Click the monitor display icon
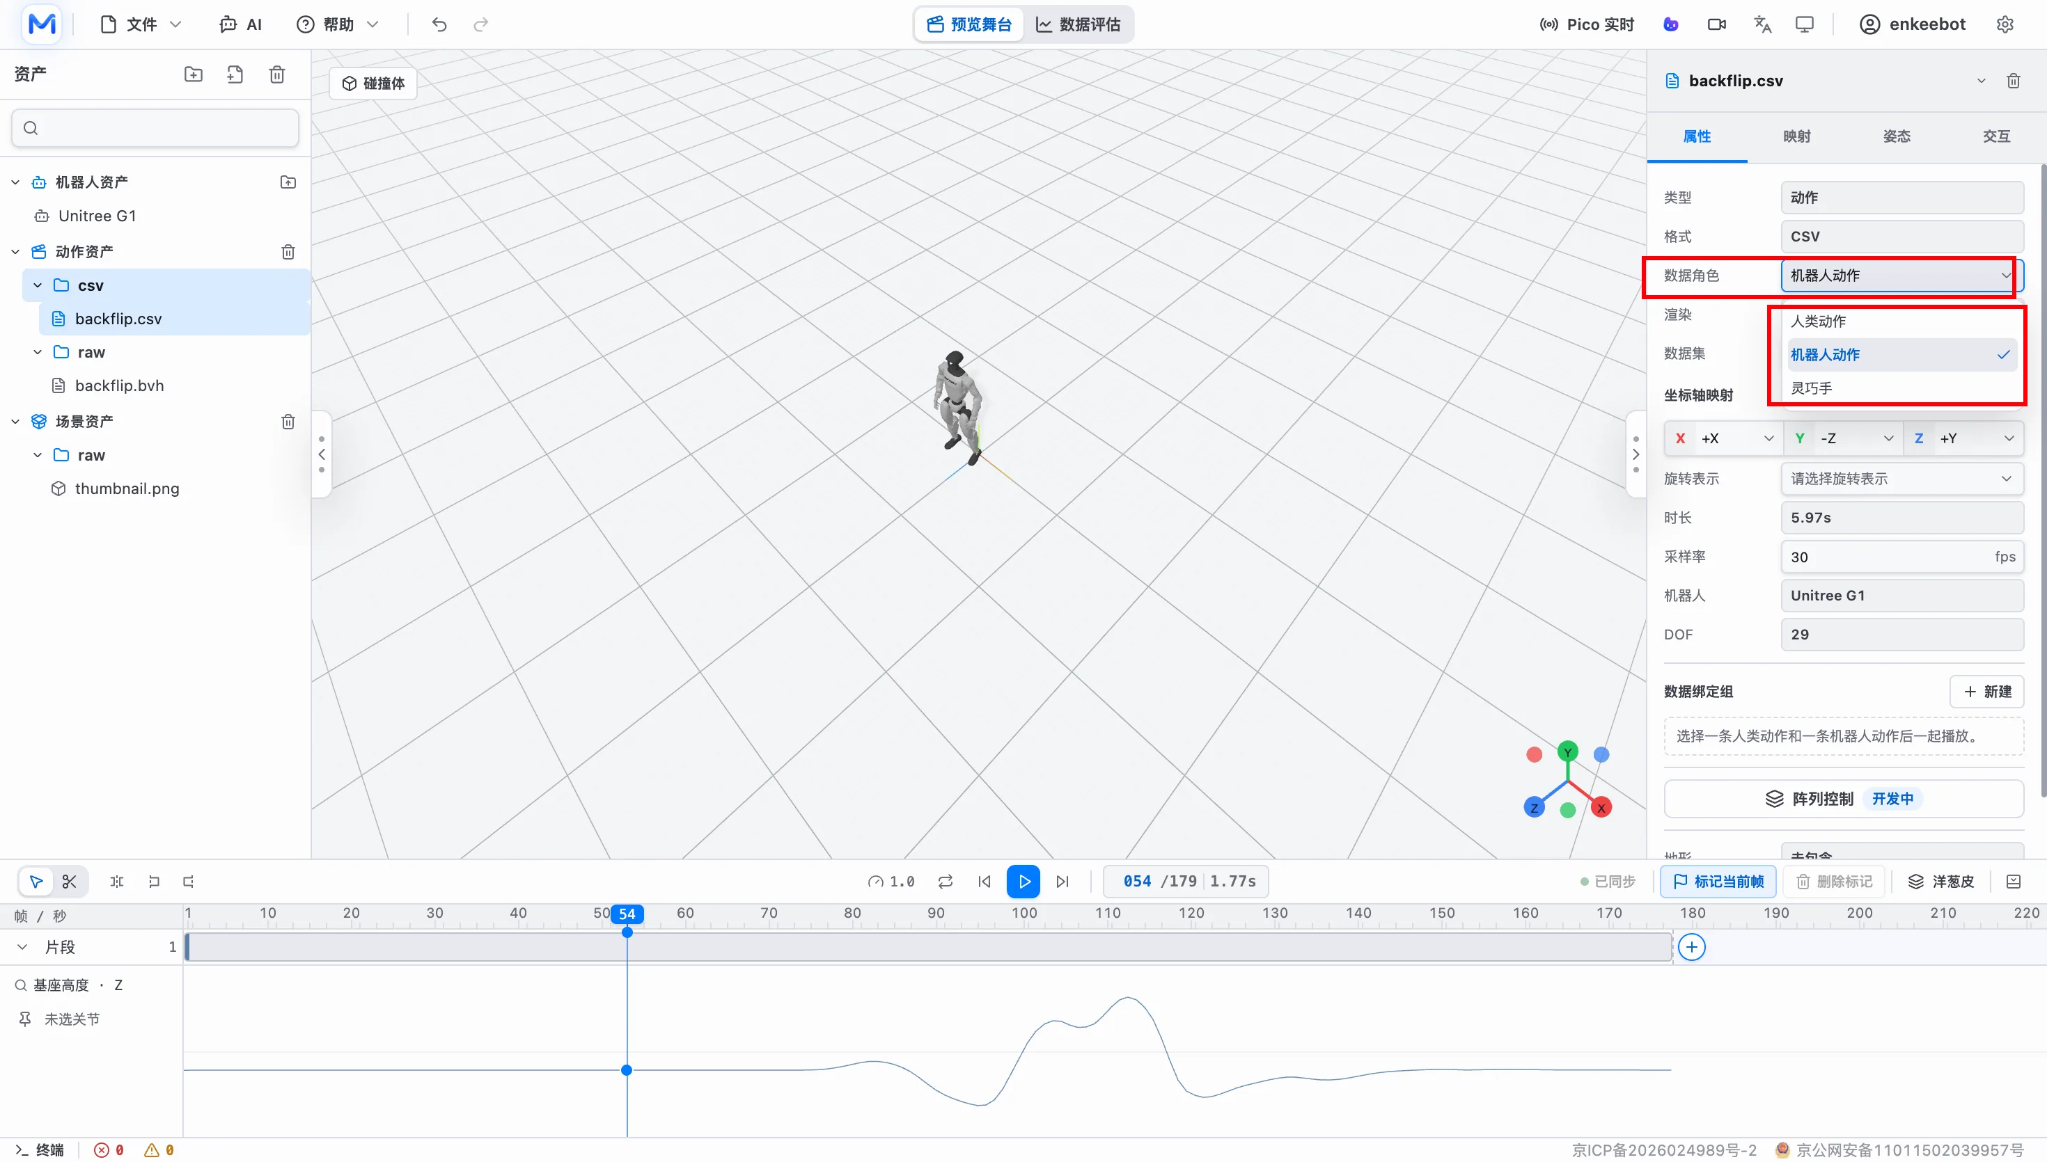This screenshot has height=1162, width=2047. [x=1804, y=25]
